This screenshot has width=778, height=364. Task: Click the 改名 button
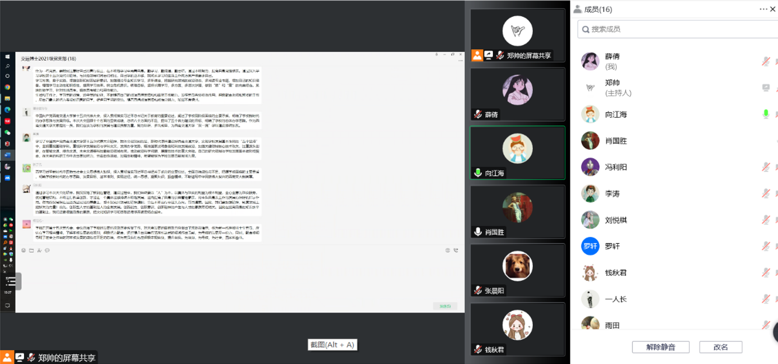pyautogui.click(x=721, y=347)
